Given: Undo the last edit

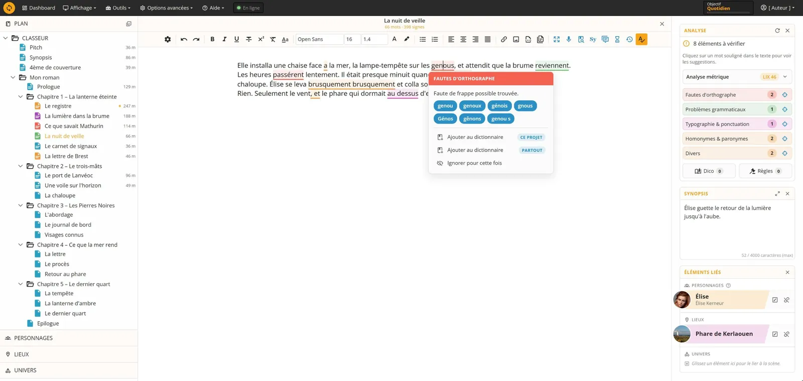Looking at the screenshot, I should 184,39.
